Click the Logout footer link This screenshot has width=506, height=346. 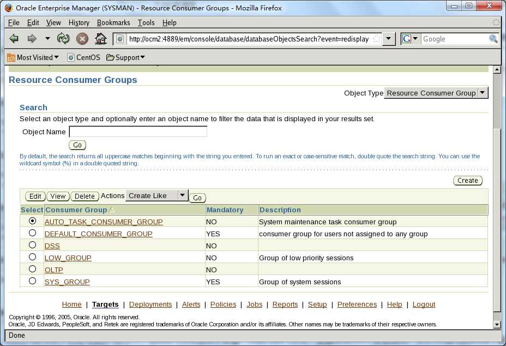click(424, 305)
